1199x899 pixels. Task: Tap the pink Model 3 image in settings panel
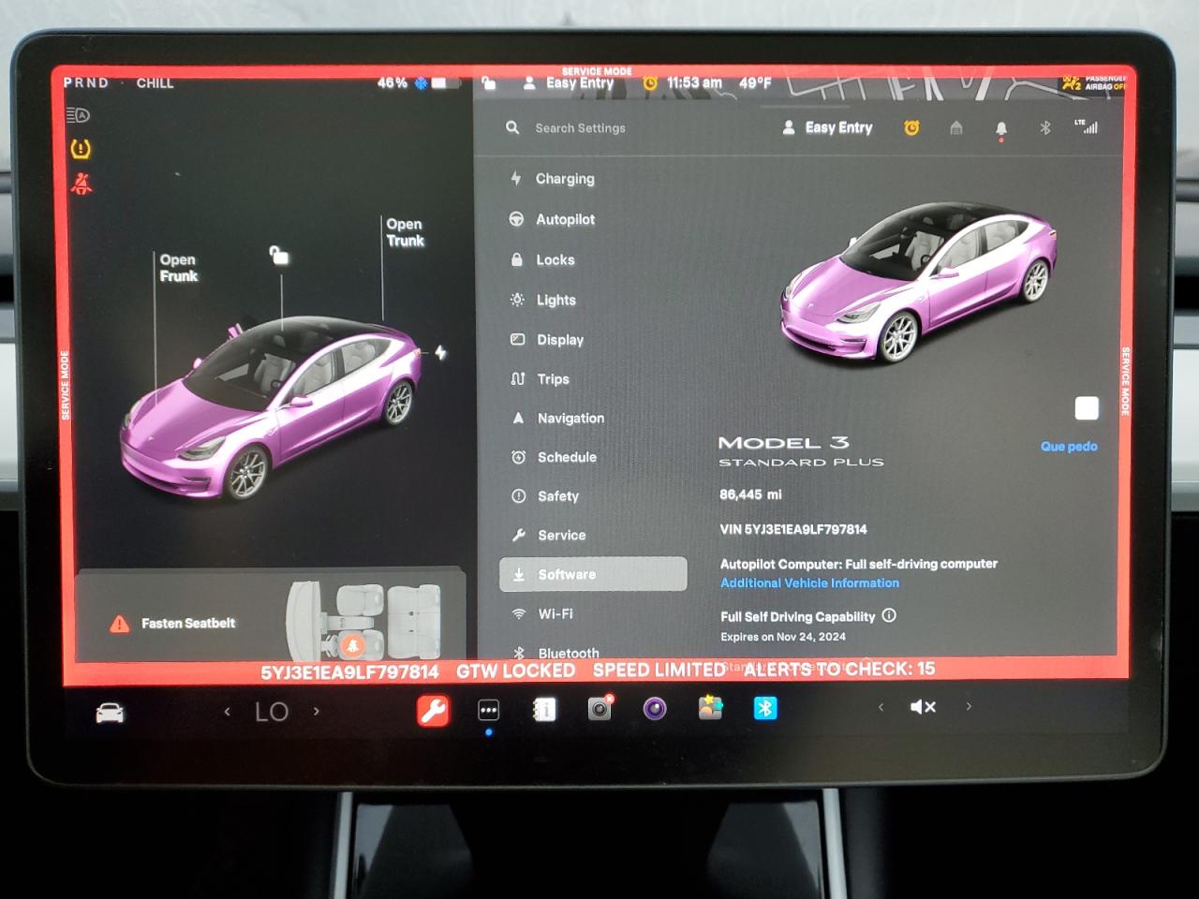tap(920, 282)
